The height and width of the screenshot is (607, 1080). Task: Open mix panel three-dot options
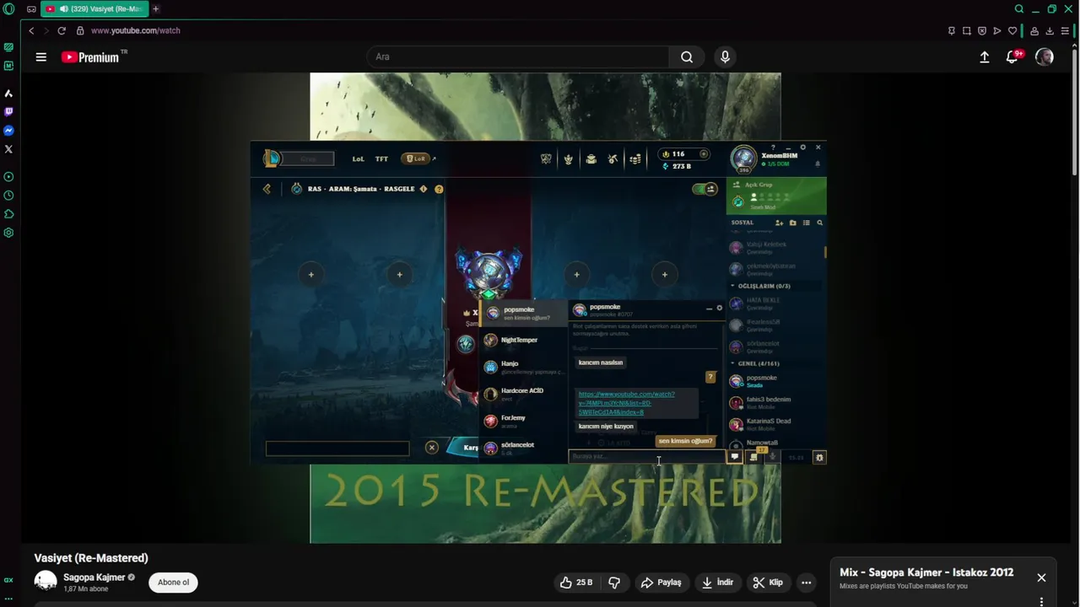(x=1041, y=601)
